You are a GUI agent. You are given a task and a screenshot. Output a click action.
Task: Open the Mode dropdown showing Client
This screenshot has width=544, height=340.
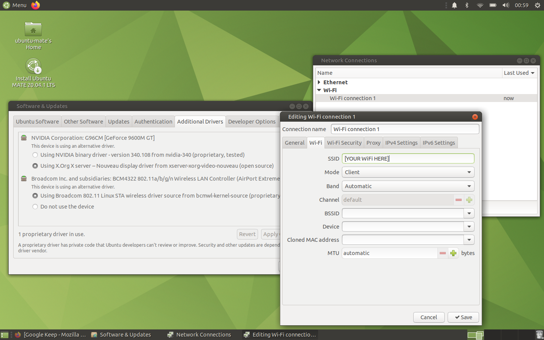click(x=408, y=172)
